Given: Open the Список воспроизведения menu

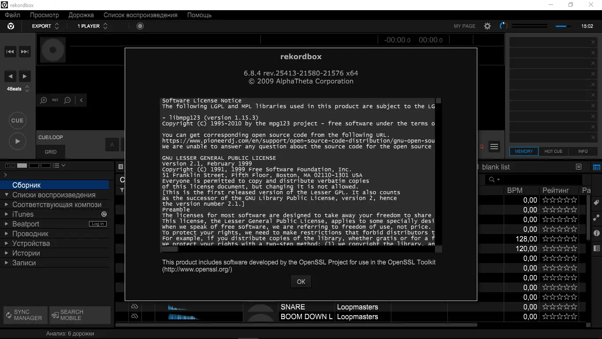Looking at the screenshot, I should (x=141, y=15).
